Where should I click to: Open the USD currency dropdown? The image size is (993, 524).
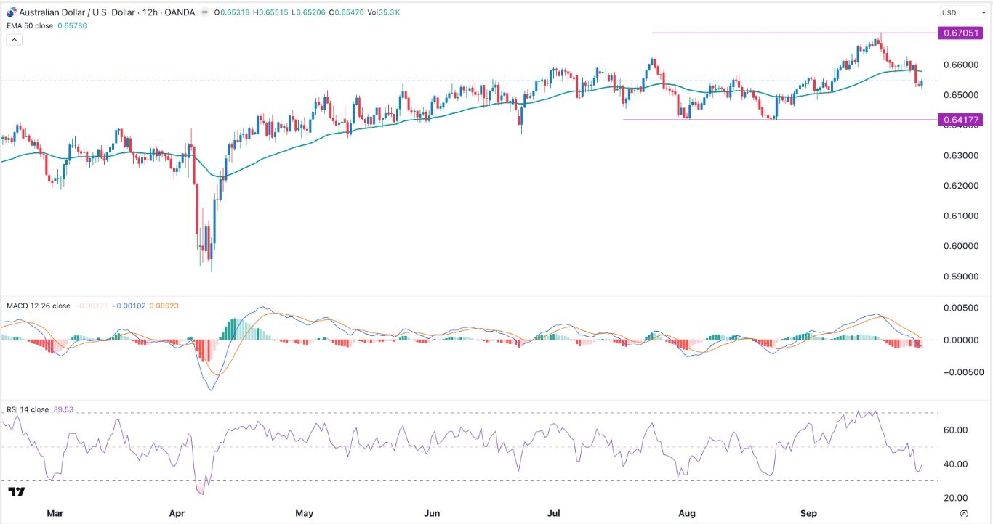coord(963,12)
